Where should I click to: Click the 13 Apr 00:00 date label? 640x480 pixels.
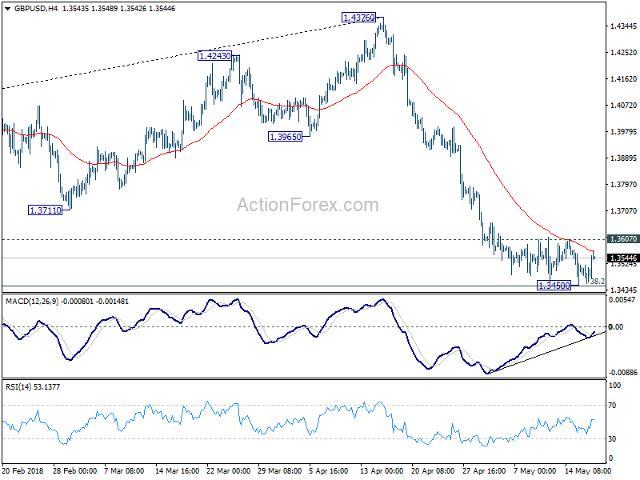click(382, 470)
